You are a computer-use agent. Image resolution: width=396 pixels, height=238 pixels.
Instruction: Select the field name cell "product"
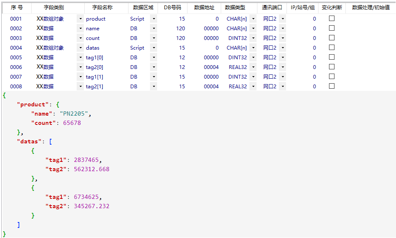pyautogui.click(x=96, y=19)
